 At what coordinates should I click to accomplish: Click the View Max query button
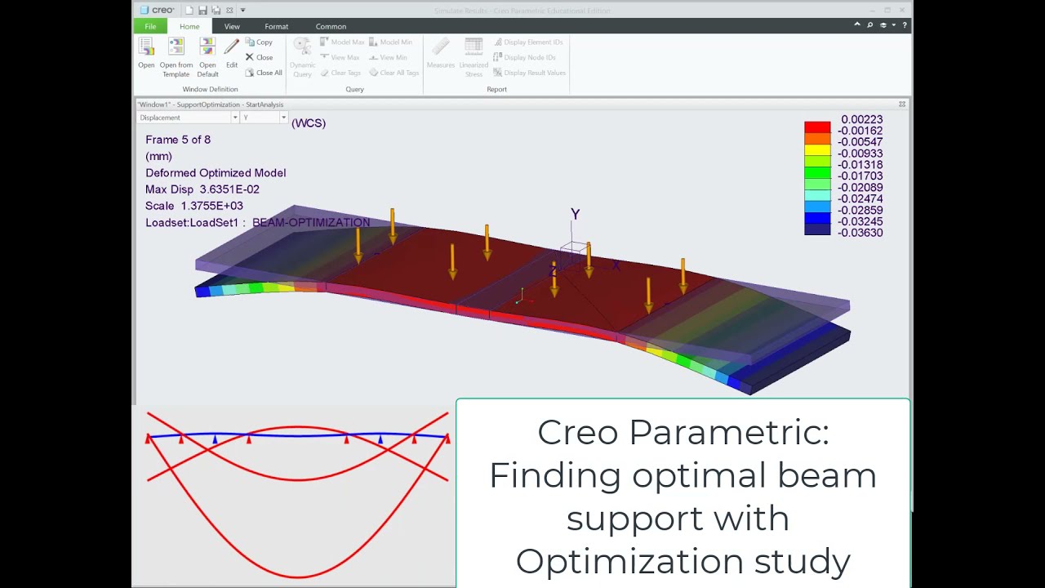click(x=340, y=57)
